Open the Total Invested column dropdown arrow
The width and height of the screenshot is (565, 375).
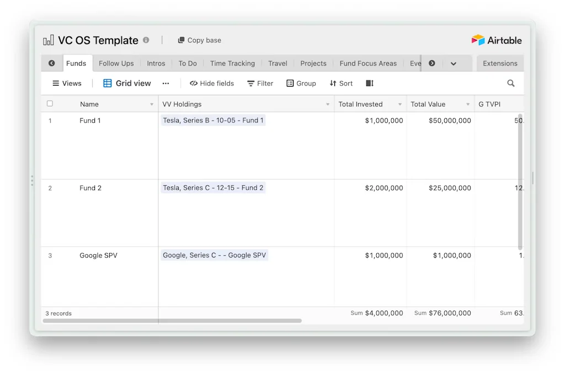tap(399, 104)
